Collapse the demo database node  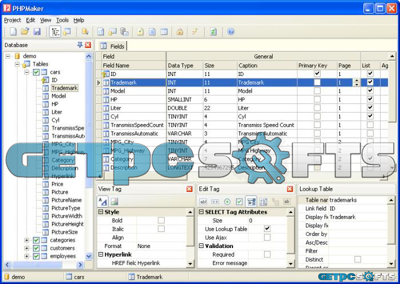point(8,56)
